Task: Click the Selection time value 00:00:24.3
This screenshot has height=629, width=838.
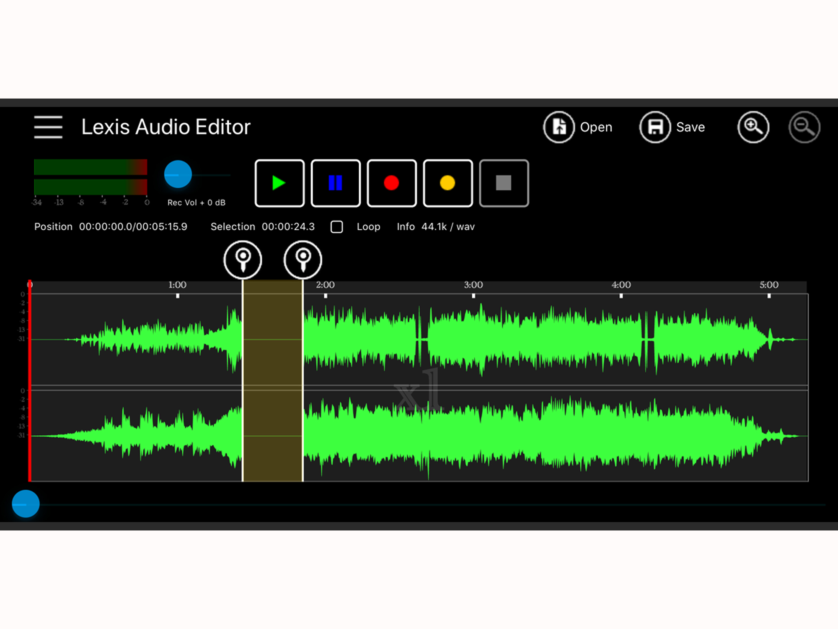Action: click(x=289, y=226)
